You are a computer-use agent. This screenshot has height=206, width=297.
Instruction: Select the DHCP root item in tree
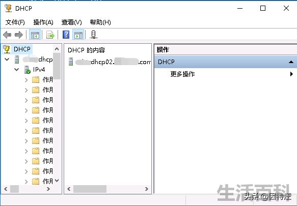pos(22,49)
